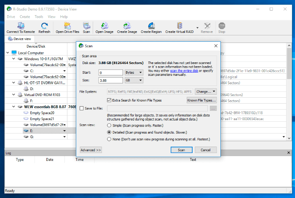Image resolution: width=295 pixels, height=198 pixels.
Task: Click the Virtual DVD-ROM R103 drive icon
Action: click(20, 95)
